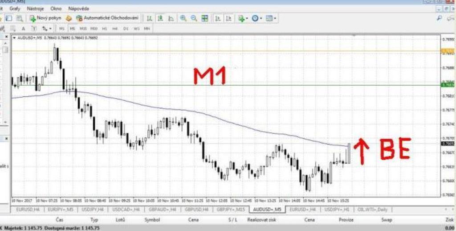Click the Provize column header
The height and width of the screenshot is (231, 456).
coord(346,220)
